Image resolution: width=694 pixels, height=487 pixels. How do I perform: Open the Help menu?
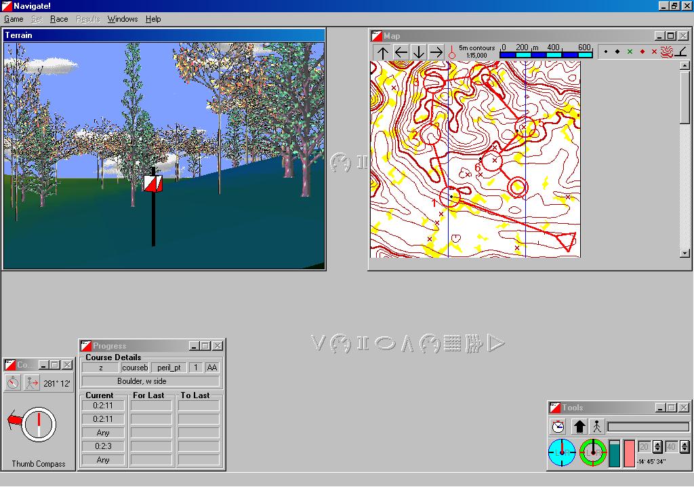pos(153,19)
